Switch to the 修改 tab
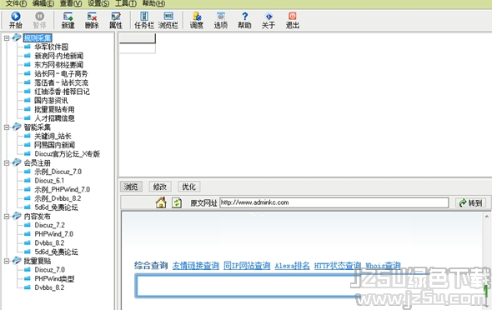Screen dimensions: 492x310 tap(160, 187)
